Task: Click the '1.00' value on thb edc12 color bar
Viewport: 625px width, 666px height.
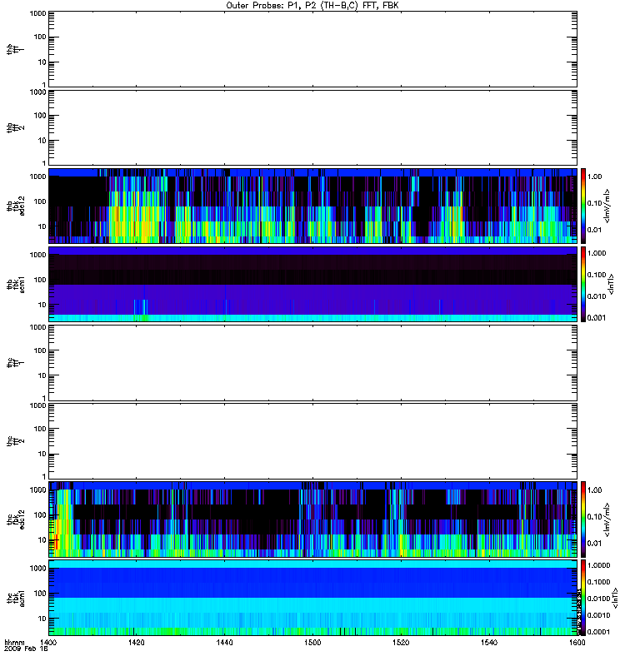Action: 594,176
